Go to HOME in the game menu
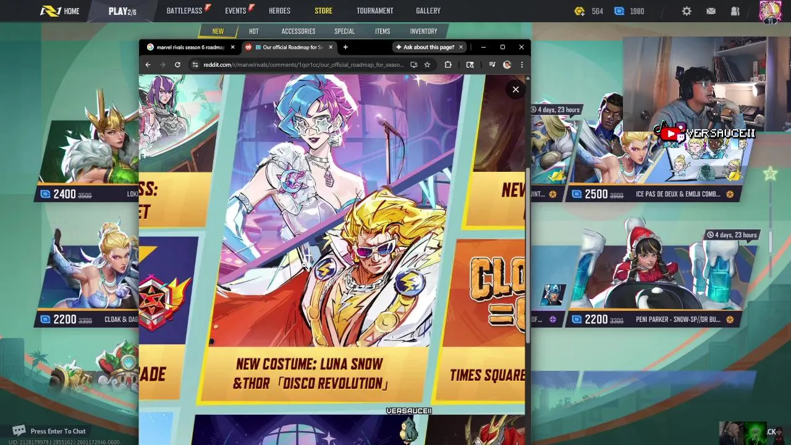The height and width of the screenshot is (445, 791). tap(61, 11)
